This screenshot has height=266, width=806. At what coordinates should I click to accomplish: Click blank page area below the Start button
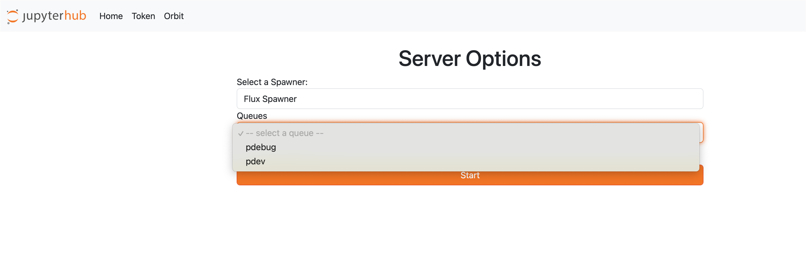click(x=469, y=225)
